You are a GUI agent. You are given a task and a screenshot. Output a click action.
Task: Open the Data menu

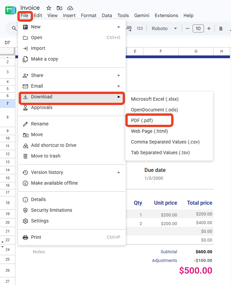107,16
